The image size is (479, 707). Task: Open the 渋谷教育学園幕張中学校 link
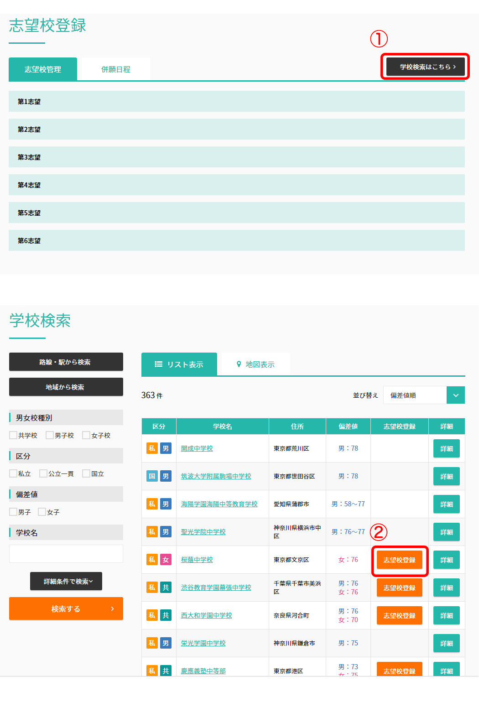(216, 587)
